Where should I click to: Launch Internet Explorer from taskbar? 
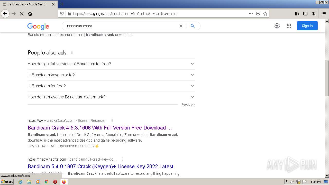click(x=21, y=182)
